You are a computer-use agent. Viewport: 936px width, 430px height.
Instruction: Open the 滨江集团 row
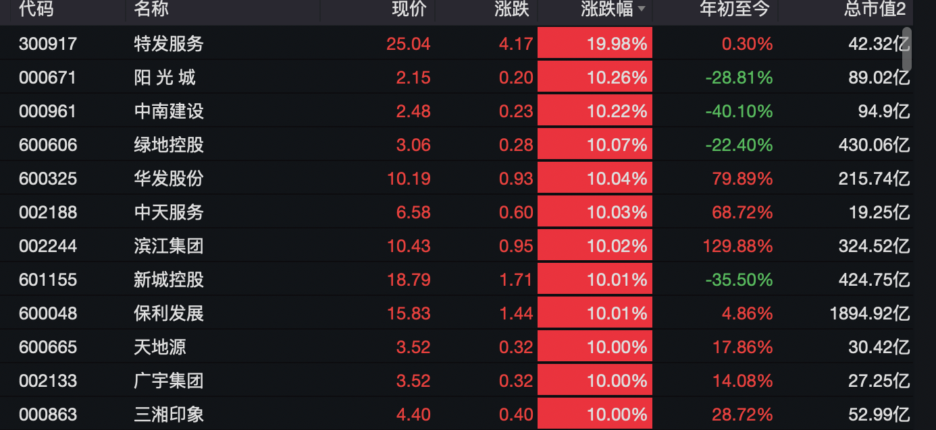169,246
